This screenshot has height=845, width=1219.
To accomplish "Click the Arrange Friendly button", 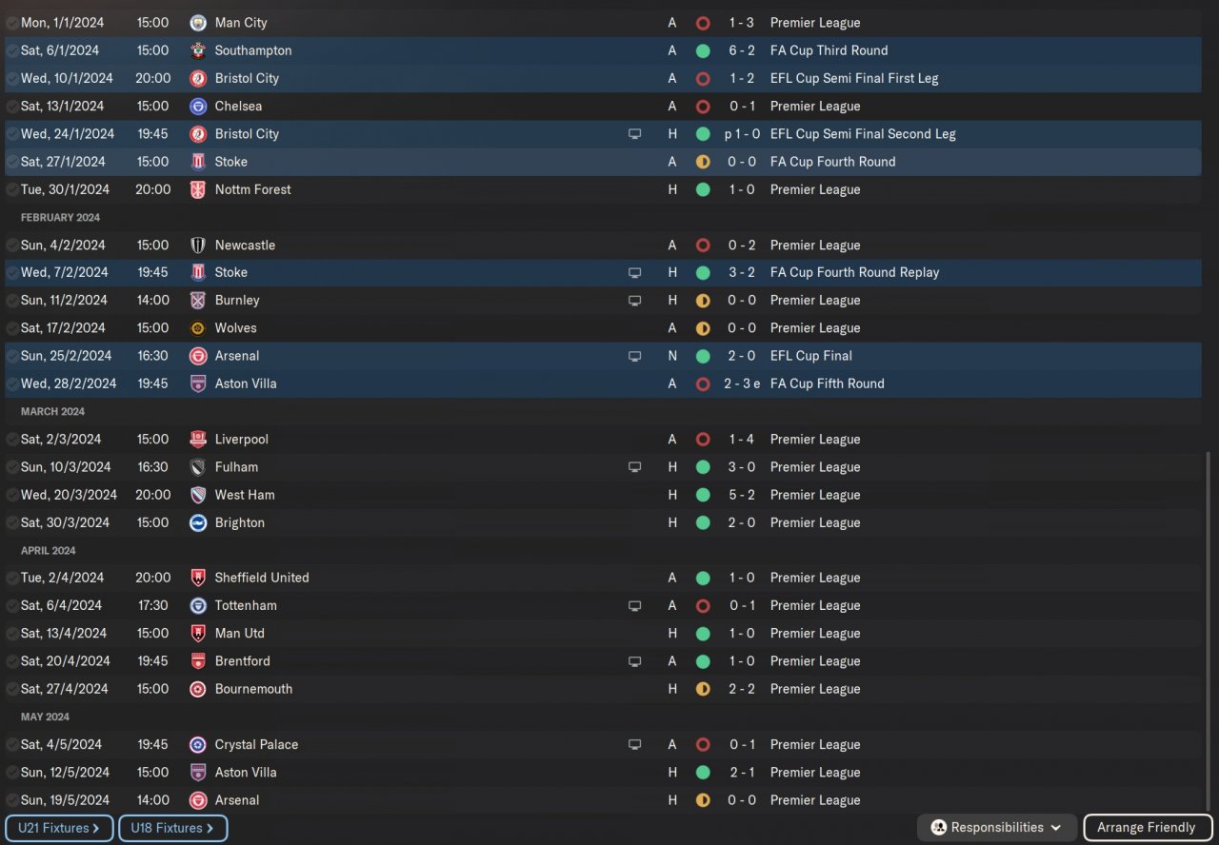I will point(1148,828).
